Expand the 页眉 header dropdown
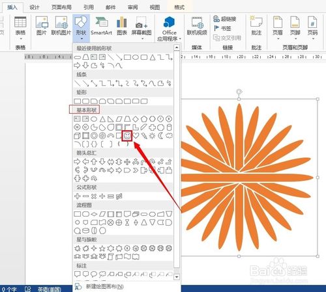 [x=278, y=28]
